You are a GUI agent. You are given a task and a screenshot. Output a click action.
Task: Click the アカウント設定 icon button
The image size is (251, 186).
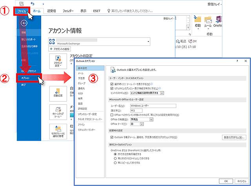point(58,61)
